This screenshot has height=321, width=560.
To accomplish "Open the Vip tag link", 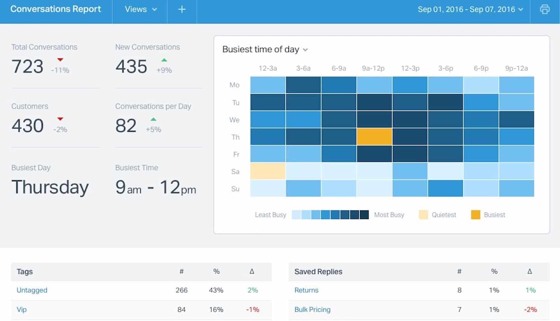I will click(x=22, y=310).
